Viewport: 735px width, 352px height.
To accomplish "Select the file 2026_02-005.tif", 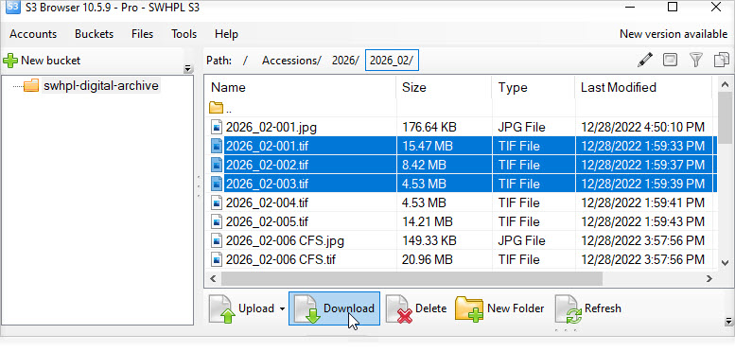I will tap(267, 221).
